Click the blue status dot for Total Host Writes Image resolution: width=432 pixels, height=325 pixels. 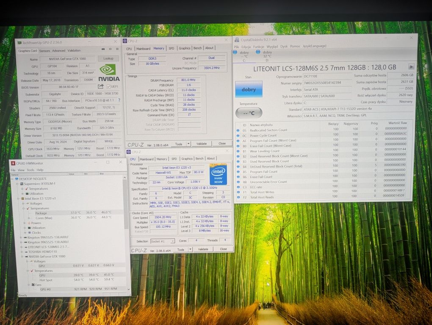click(x=238, y=192)
